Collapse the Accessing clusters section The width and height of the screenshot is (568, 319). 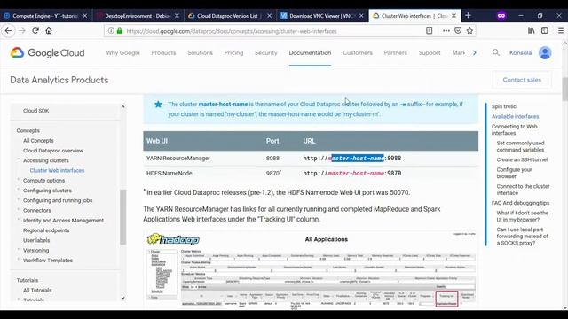click(x=19, y=159)
